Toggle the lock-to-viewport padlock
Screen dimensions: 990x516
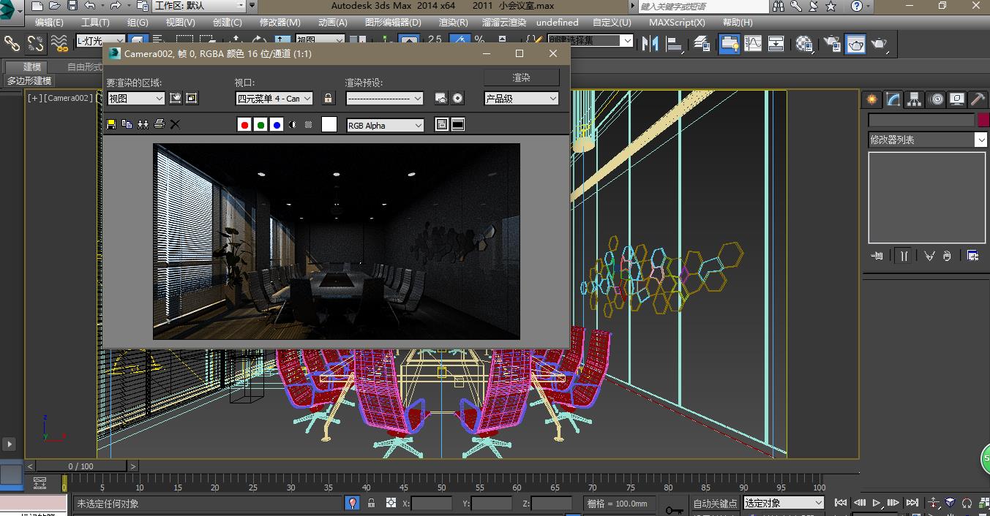(x=329, y=99)
